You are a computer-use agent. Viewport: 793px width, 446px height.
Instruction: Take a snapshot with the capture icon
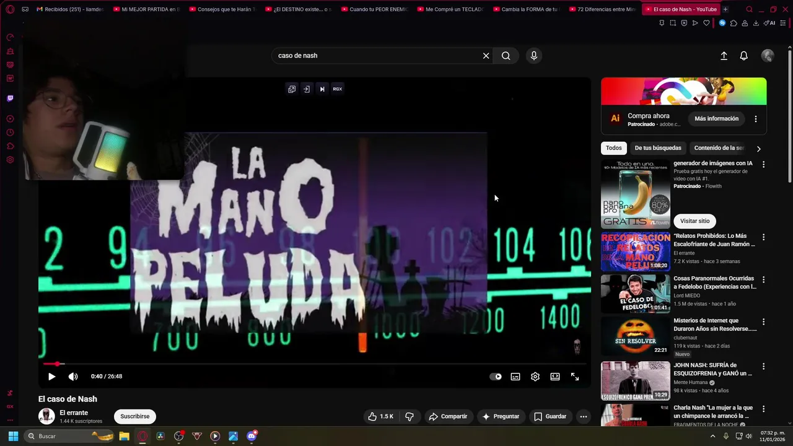(673, 23)
